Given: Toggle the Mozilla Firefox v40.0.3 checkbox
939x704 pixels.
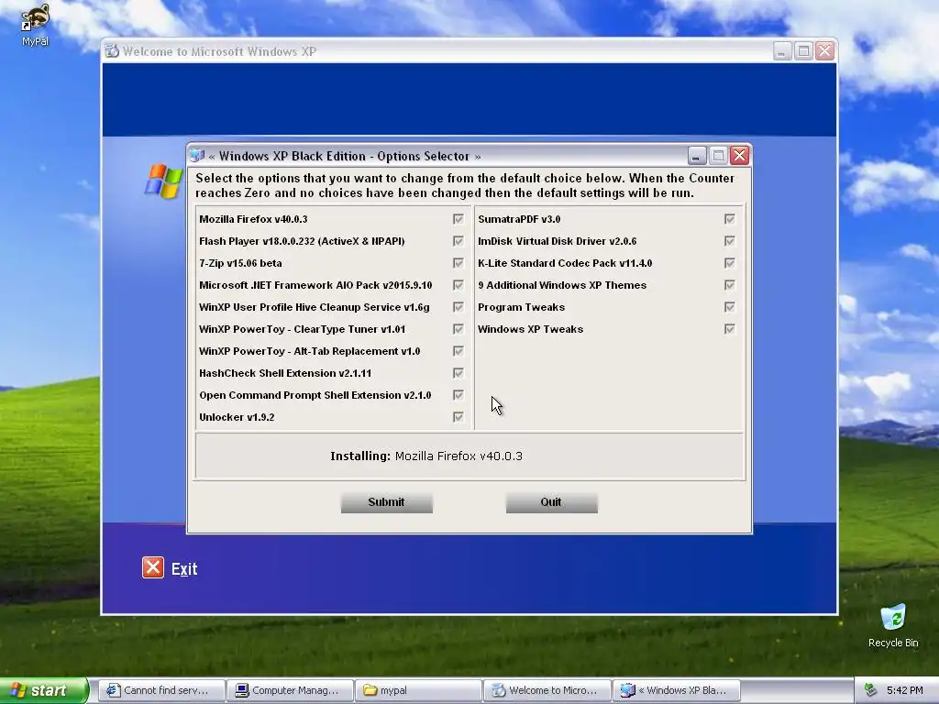Looking at the screenshot, I should [458, 219].
